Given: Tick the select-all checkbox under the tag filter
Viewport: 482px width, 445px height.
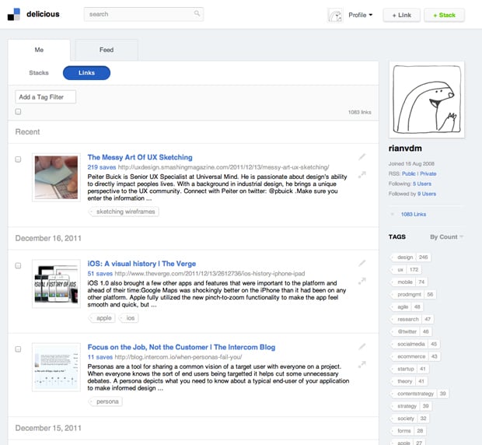Looking at the screenshot, I should click(19, 112).
